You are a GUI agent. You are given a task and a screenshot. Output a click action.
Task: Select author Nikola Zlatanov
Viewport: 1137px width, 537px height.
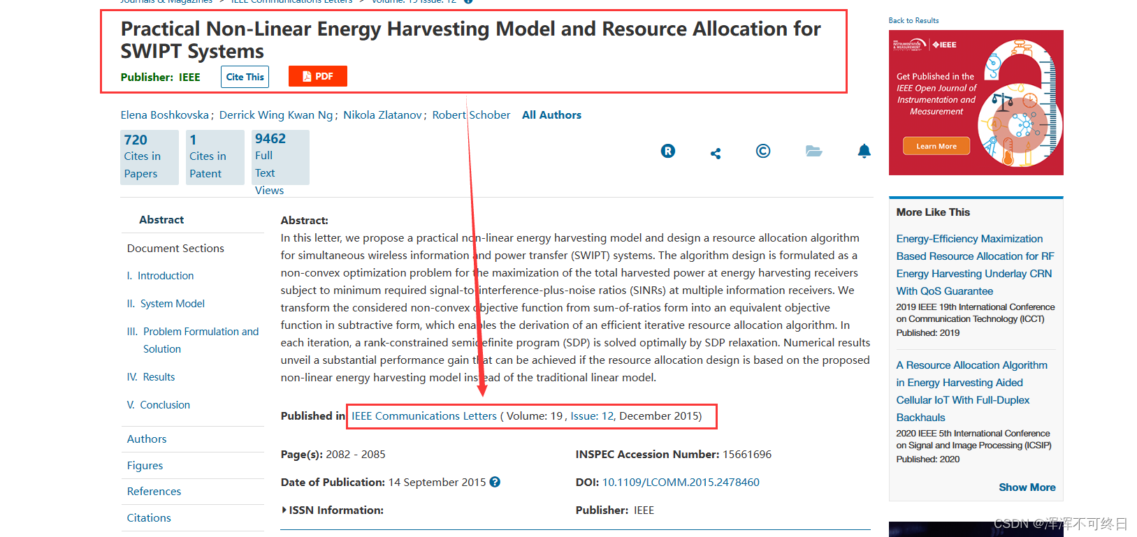tap(382, 115)
